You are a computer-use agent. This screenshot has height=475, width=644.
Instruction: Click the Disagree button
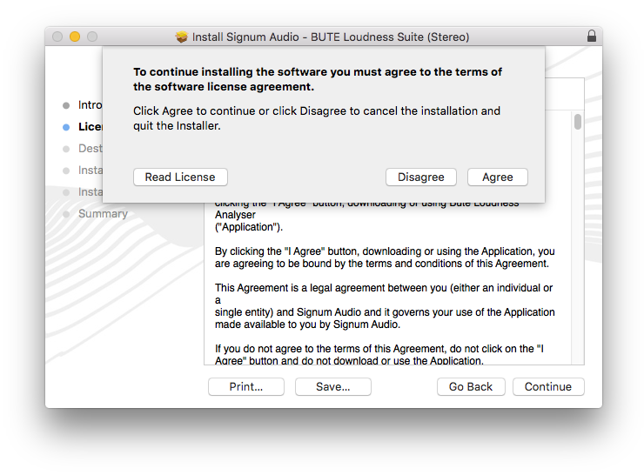coord(421,177)
